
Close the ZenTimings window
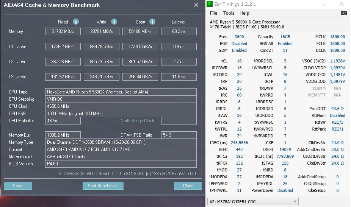click(x=342, y=4)
